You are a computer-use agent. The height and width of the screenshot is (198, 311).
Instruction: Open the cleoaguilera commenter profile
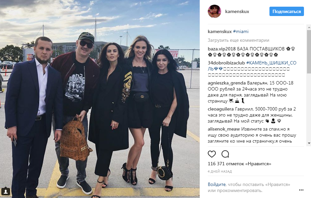tap(221, 109)
